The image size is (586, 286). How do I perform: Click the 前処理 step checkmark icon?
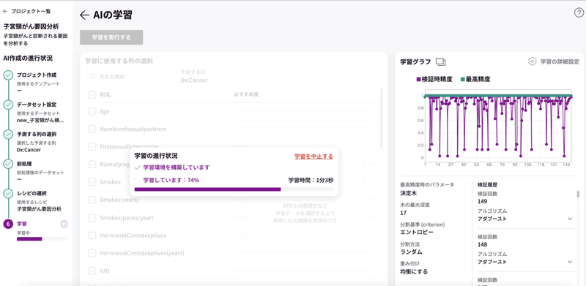pyautogui.click(x=8, y=164)
